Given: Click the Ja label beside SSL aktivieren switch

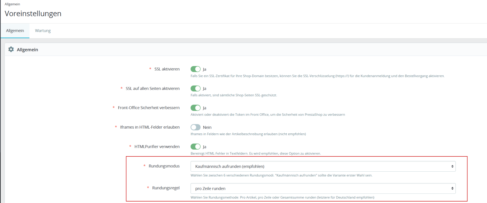Looking at the screenshot, I should (x=204, y=69).
